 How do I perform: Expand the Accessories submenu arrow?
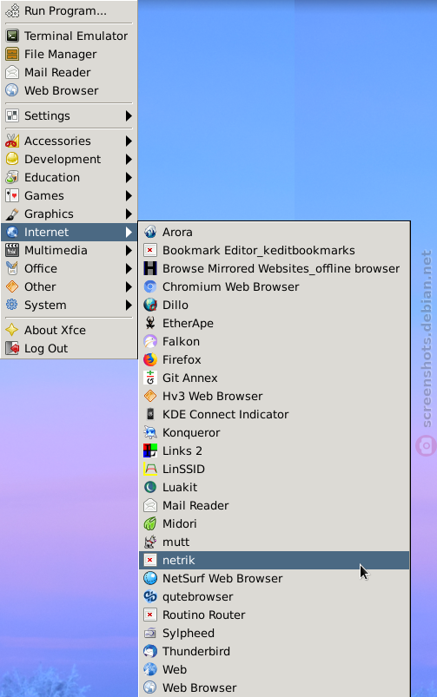(129, 141)
